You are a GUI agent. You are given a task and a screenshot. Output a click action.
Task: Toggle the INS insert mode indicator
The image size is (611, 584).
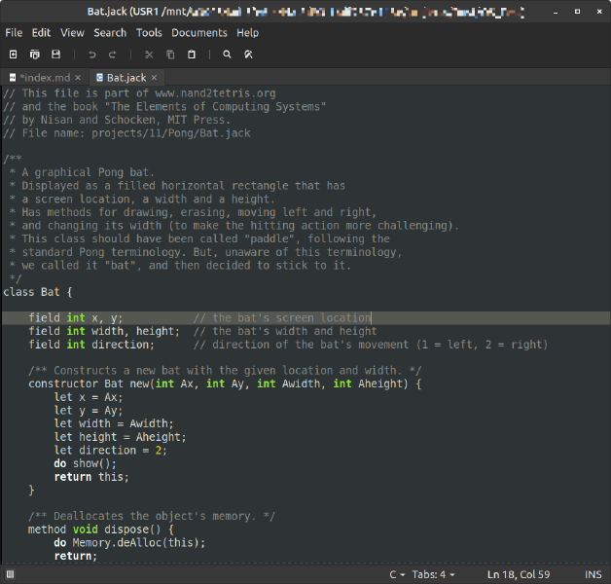pos(593,574)
